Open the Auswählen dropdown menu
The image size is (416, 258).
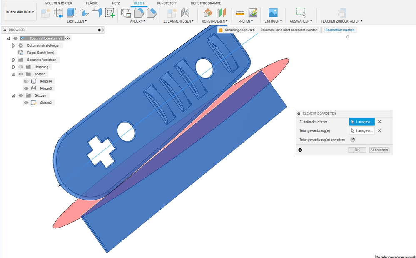click(x=301, y=21)
